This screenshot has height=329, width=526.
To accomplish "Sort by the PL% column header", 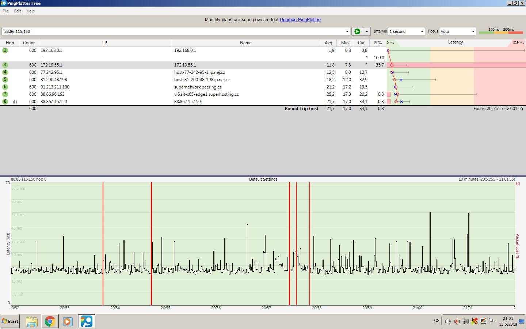I will click(x=378, y=43).
